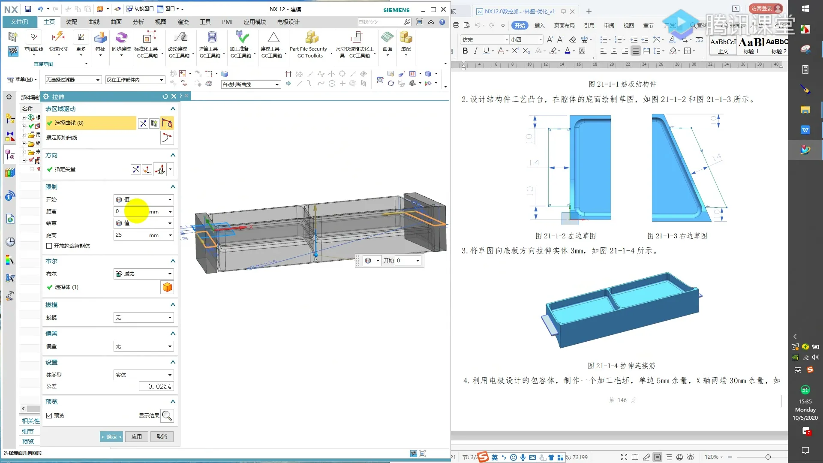Click Bold formatting in Word ribbon
823x463 pixels.
465,51
